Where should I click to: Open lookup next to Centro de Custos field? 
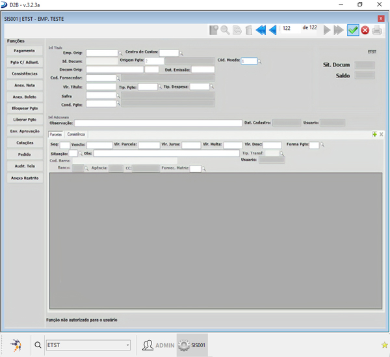pos(181,53)
